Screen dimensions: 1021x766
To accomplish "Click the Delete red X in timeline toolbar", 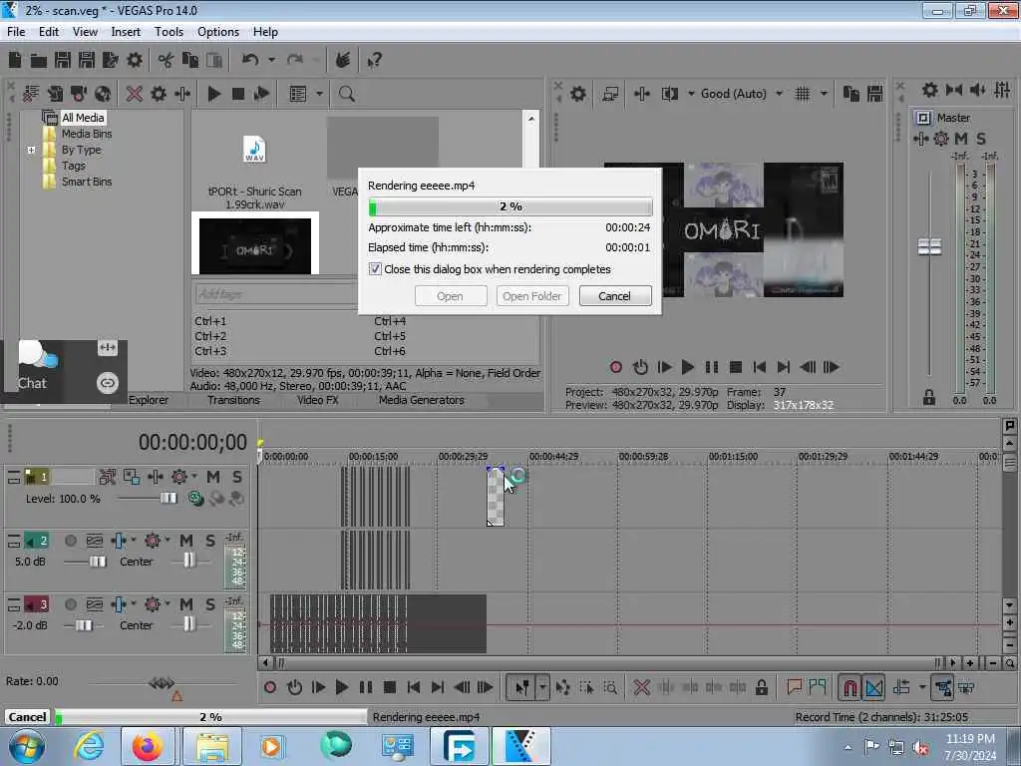I will (641, 687).
